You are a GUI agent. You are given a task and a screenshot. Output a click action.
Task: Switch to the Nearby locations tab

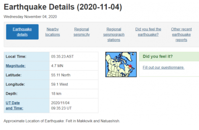[x=53, y=32]
